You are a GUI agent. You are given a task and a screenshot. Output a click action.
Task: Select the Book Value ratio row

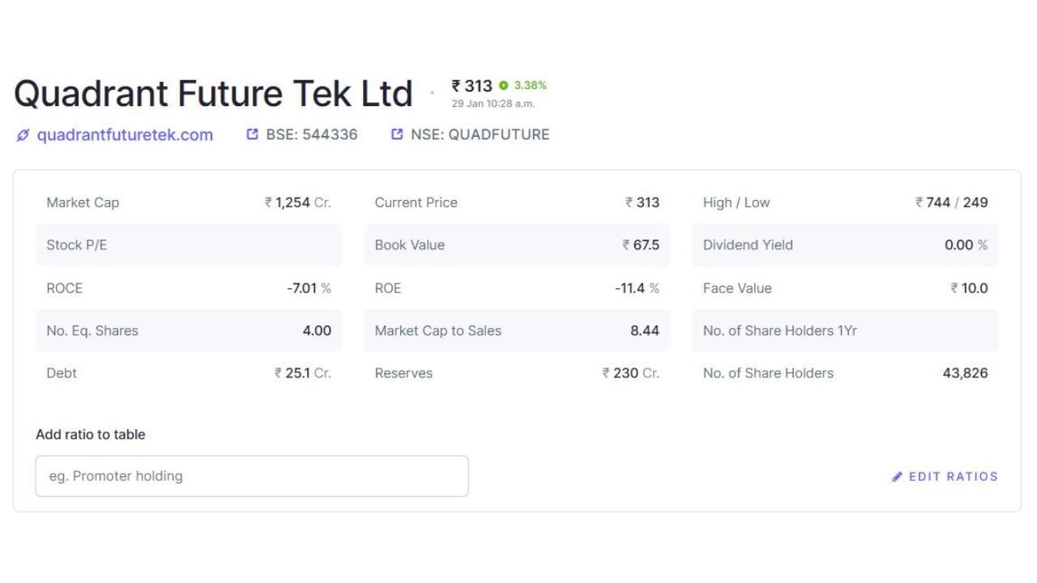click(516, 245)
